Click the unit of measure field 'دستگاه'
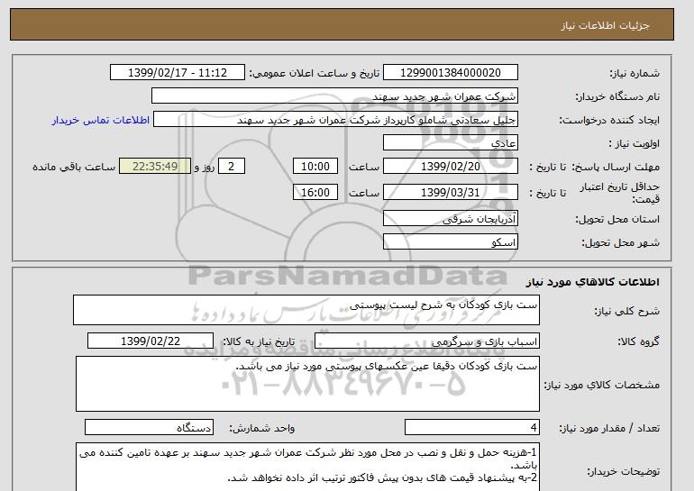This screenshot has width=694, height=491. click(x=149, y=427)
